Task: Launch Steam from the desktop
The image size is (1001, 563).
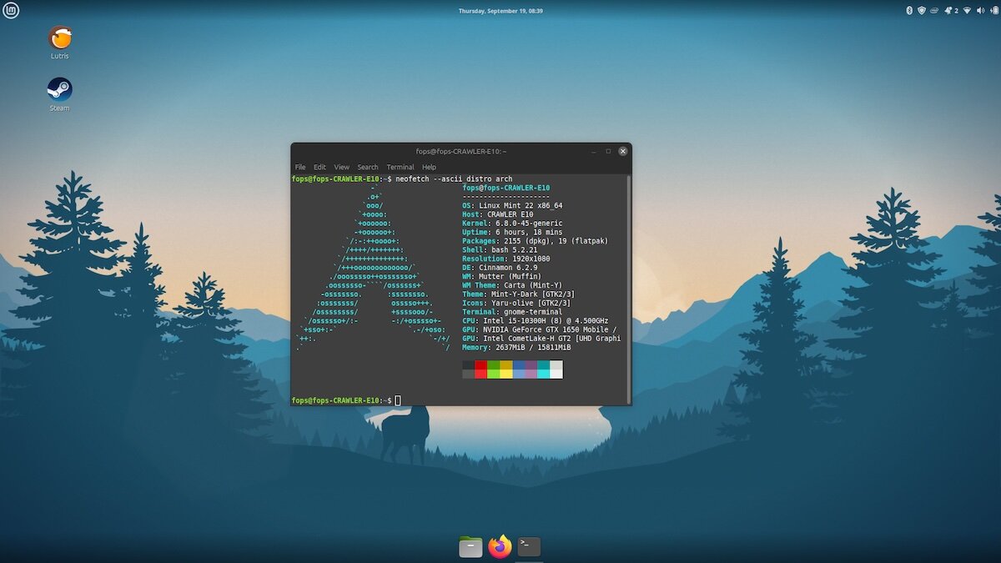Action: pos(59,90)
